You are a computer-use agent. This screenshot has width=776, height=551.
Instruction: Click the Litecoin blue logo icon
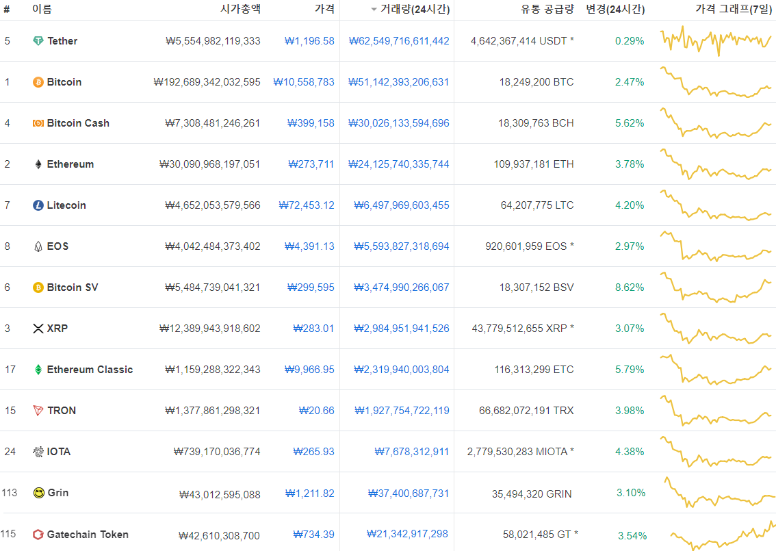(x=38, y=205)
